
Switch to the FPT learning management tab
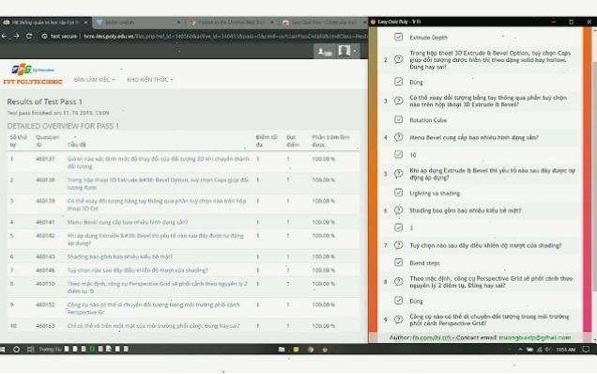point(45,23)
